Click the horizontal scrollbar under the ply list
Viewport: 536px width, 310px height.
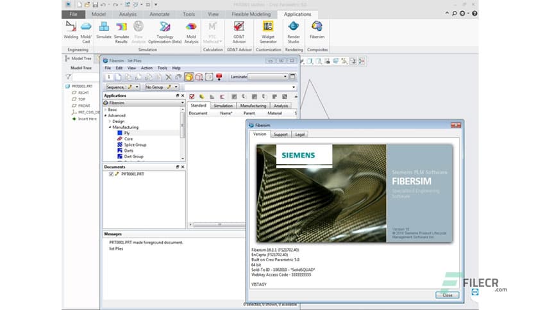click(219, 225)
